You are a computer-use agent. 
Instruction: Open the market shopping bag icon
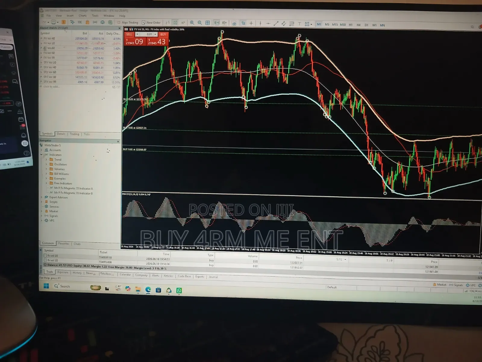[87, 22]
